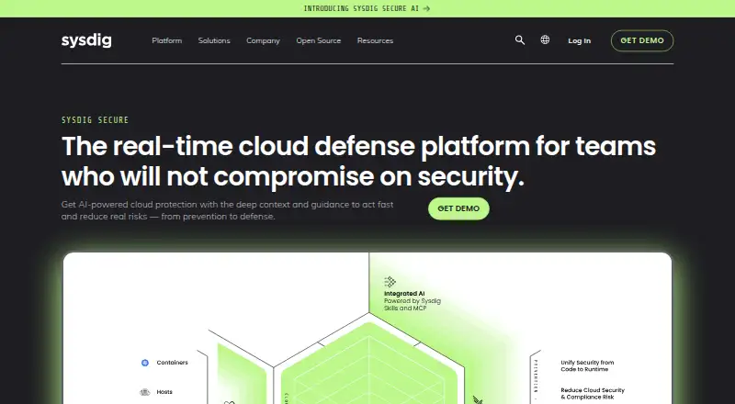
Task: Click the 'Powered by Sysdig Skills and MCP' text
Action: (x=413, y=305)
